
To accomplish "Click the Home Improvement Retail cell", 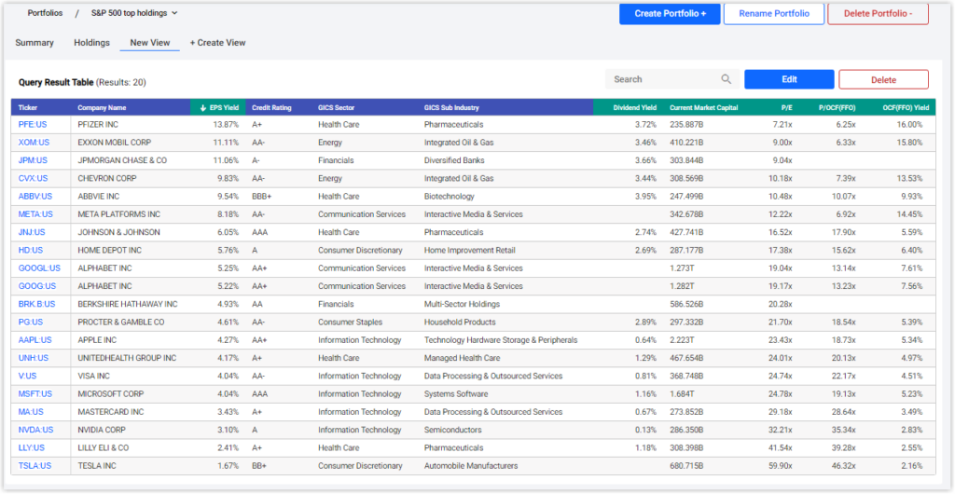I will click(470, 250).
